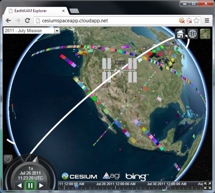Viewport: 215px width, 193px height.
Task: Open the 2011 - July Mission dropdown
Action: (32, 31)
